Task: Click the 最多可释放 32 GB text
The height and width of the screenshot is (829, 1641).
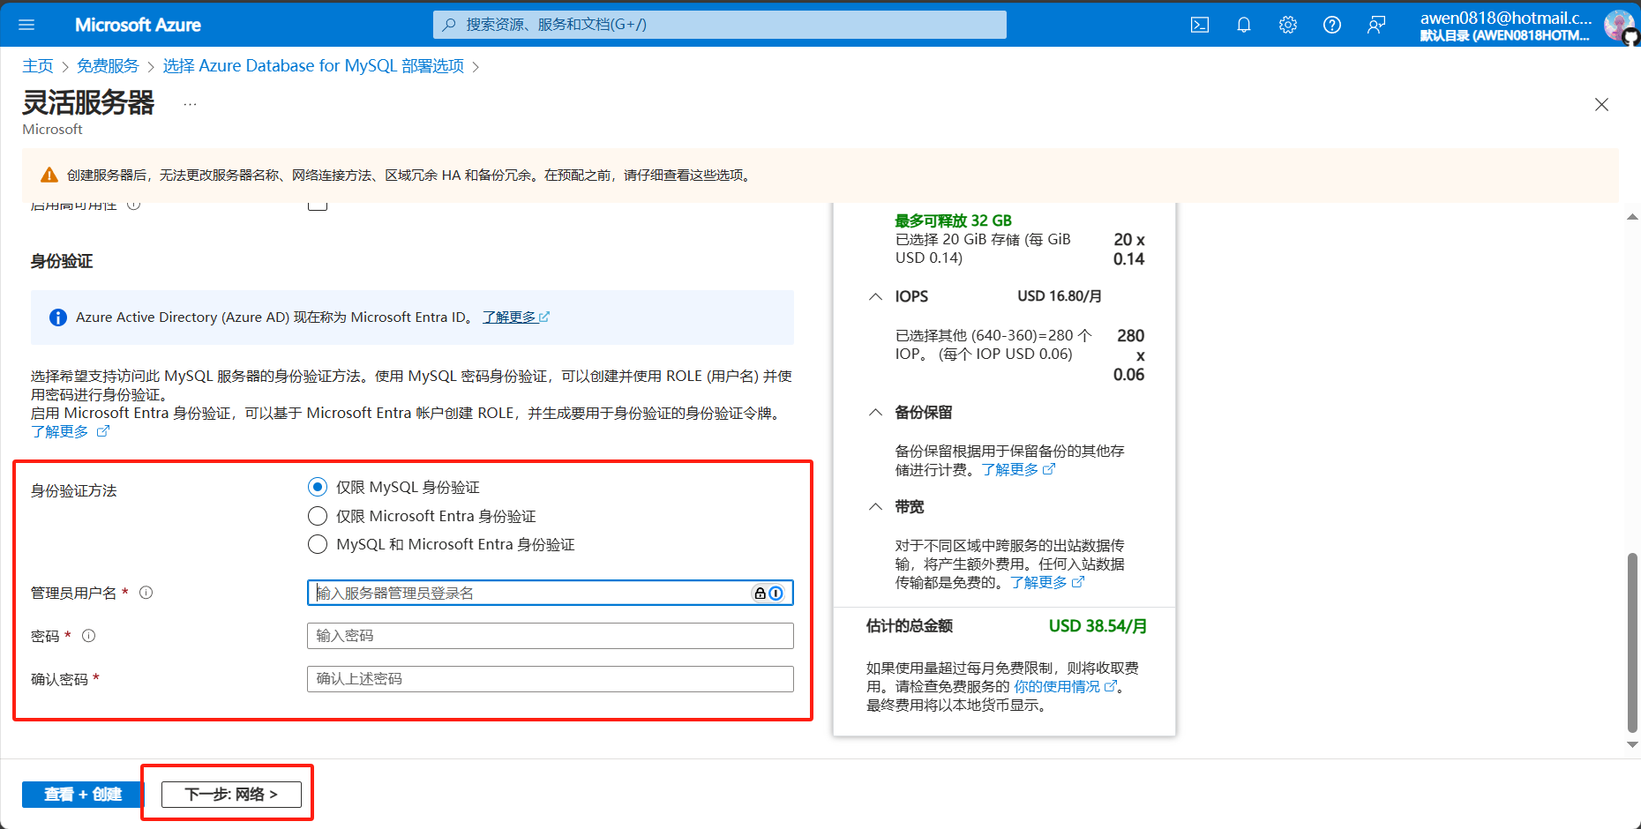Action: tap(954, 220)
